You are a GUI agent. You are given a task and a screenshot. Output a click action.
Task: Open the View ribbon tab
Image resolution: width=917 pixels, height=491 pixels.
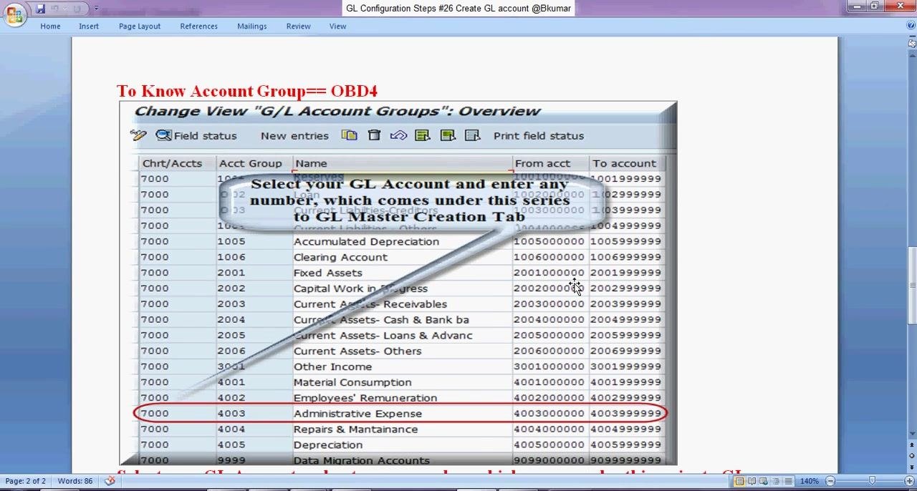337,26
